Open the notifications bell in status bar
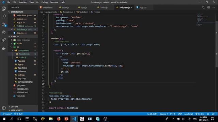The height and width of the screenshot is (122, 218). 214,114
